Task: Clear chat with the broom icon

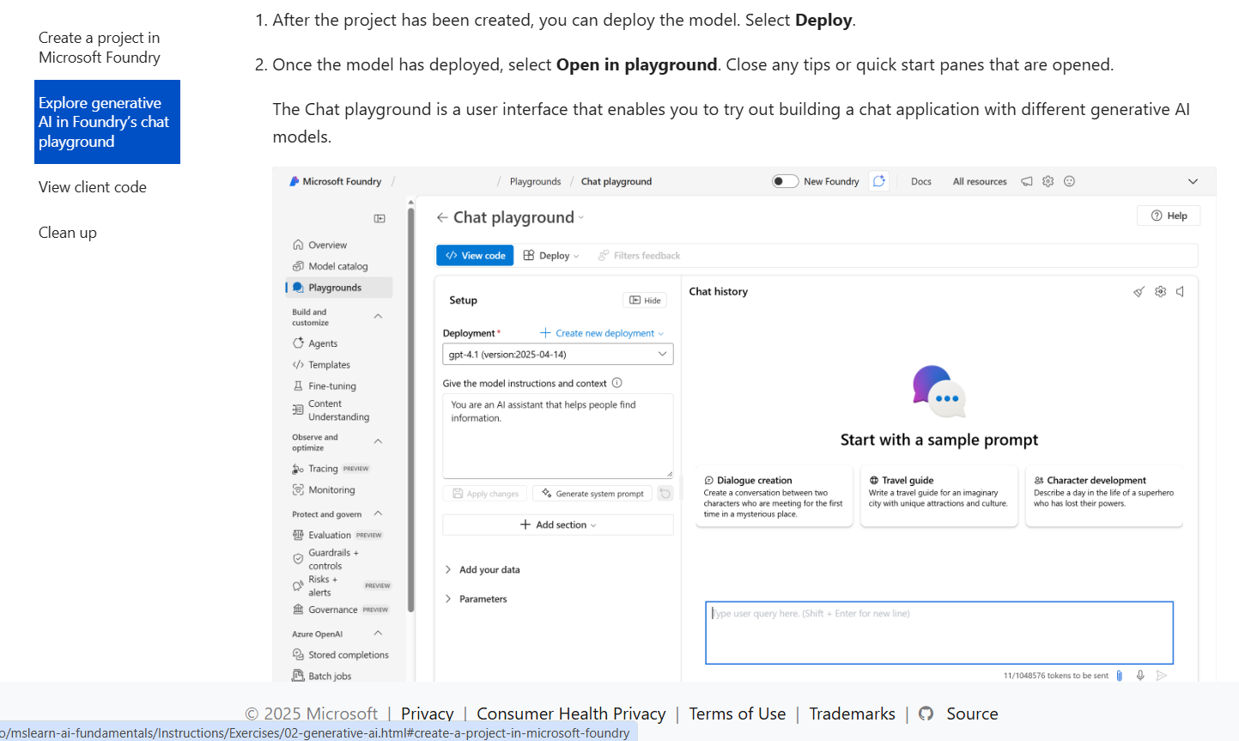Action: point(1139,292)
